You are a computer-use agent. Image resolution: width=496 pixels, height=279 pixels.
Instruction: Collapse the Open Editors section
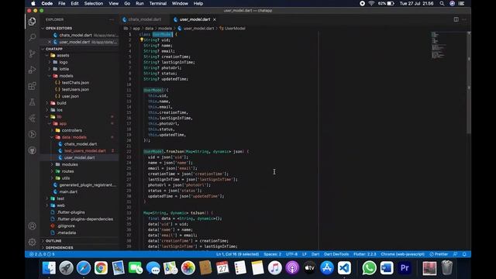point(59,28)
